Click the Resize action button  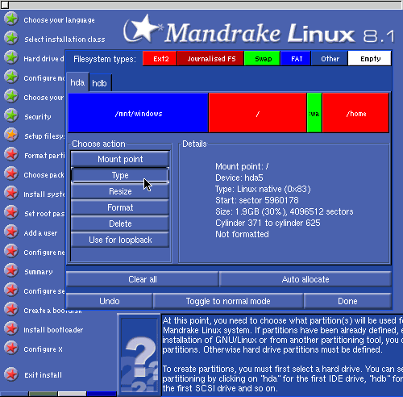tap(120, 191)
